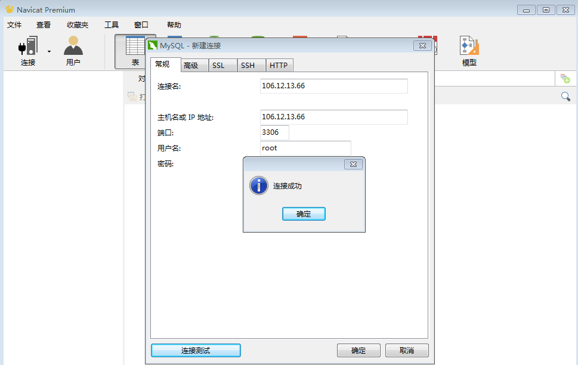The image size is (578, 365).
Task: Click the 连接名: label
Action: (169, 86)
